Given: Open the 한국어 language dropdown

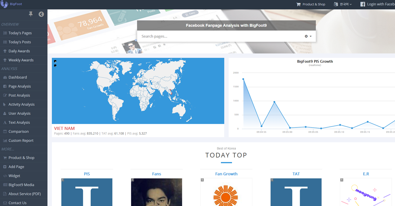Looking at the screenshot, I should coord(343,4).
